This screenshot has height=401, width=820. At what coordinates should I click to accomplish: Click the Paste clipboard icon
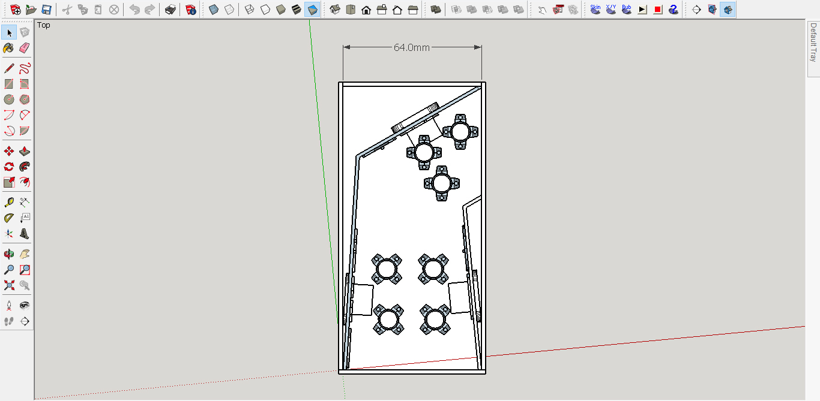tap(98, 10)
